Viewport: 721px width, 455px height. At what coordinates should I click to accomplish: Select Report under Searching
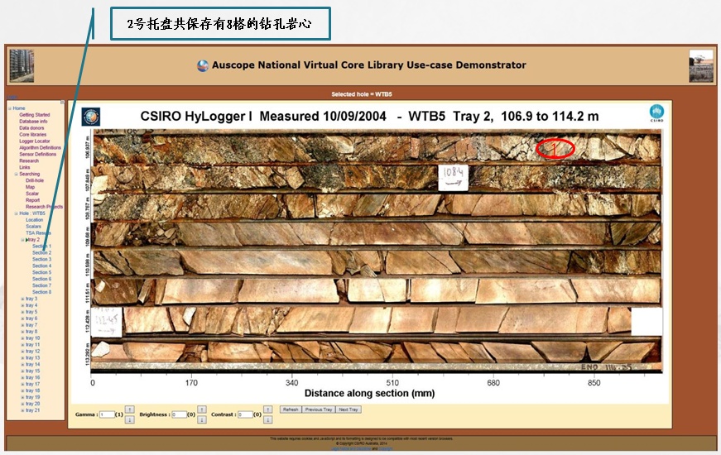[32, 200]
